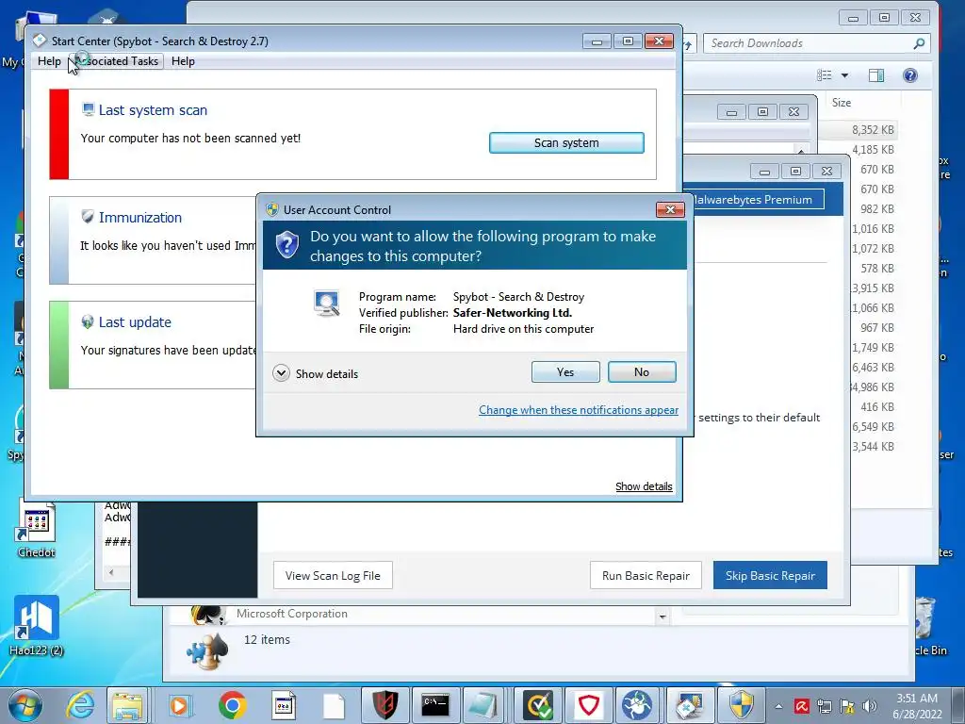Select the 1,749 KB file size entry
Screen dimensions: 965x724
873,347
